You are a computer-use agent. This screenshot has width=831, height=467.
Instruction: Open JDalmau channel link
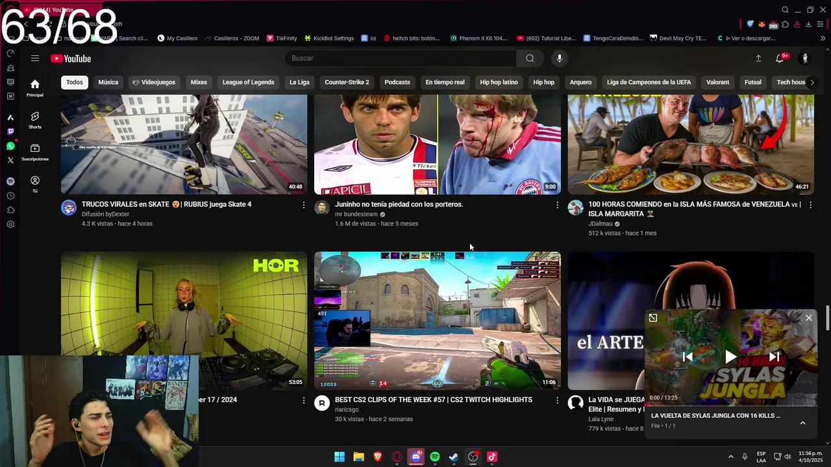(x=601, y=224)
